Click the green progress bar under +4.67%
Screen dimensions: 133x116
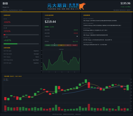tap(10, 44)
